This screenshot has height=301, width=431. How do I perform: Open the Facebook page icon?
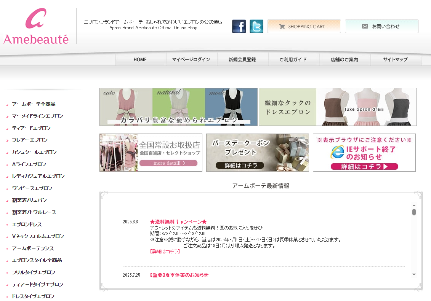tap(239, 27)
